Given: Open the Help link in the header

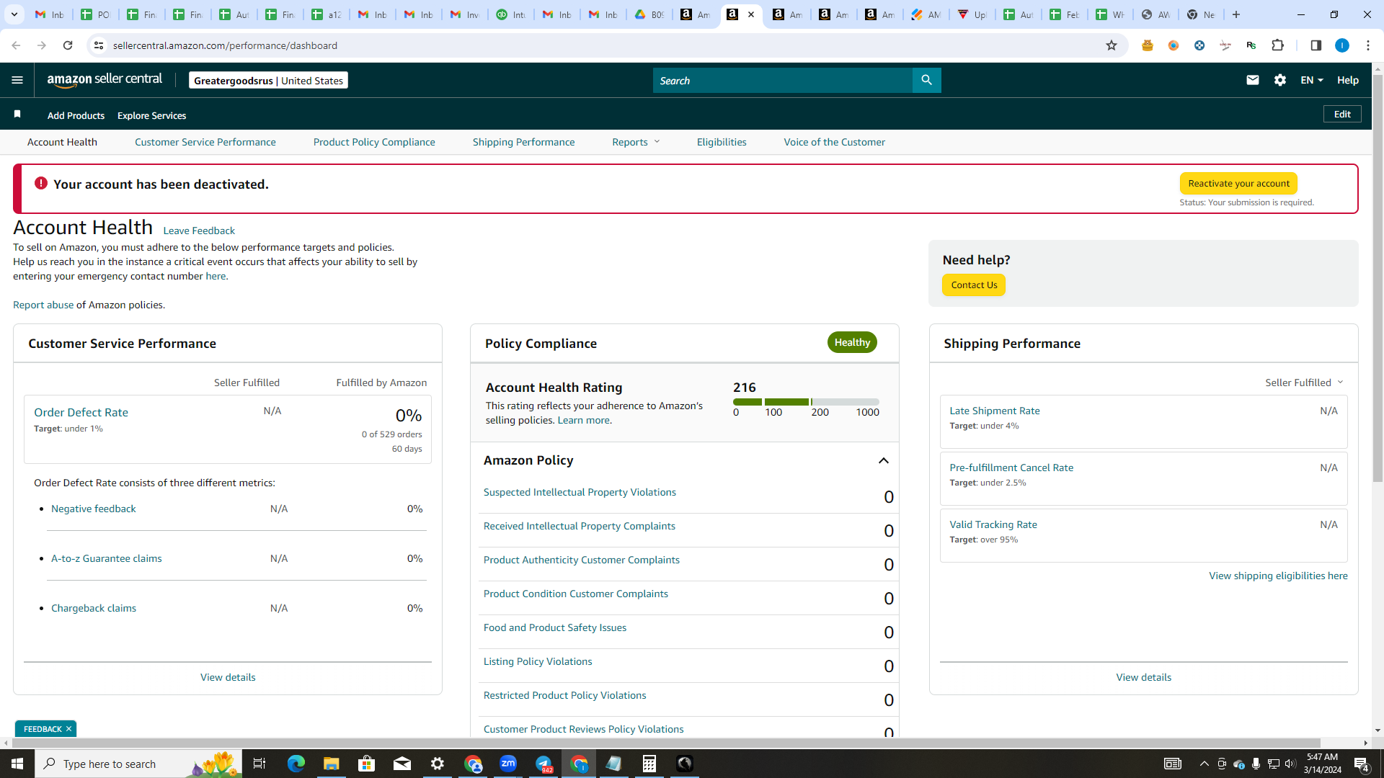Looking at the screenshot, I should click(1347, 80).
